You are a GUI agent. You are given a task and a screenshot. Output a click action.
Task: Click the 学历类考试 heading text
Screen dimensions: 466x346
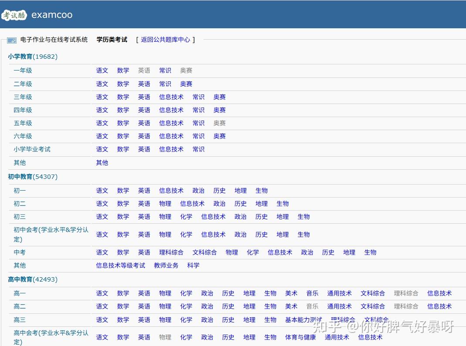pos(112,40)
